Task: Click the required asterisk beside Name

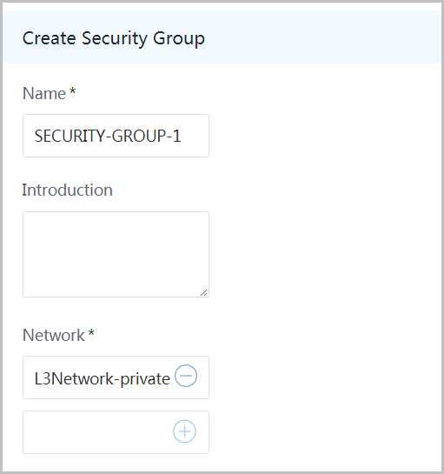Action: click(x=72, y=91)
